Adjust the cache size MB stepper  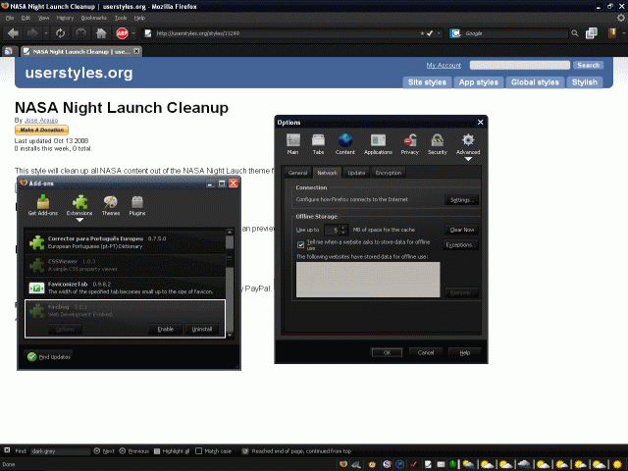(342, 230)
